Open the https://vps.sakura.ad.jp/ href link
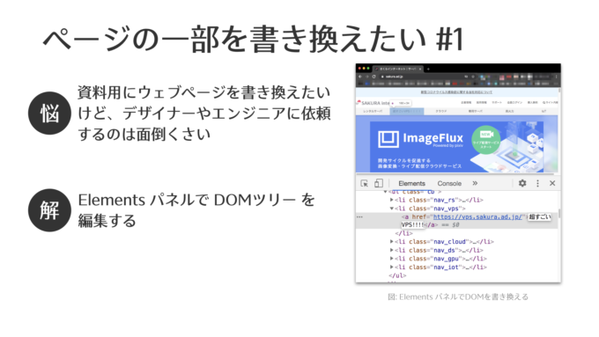The image size is (599, 337). [477, 216]
